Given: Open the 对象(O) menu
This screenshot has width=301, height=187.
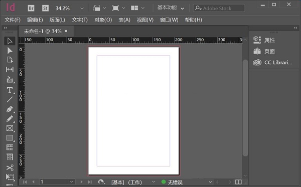Looking at the screenshot, I should click(x=103, y=20).
